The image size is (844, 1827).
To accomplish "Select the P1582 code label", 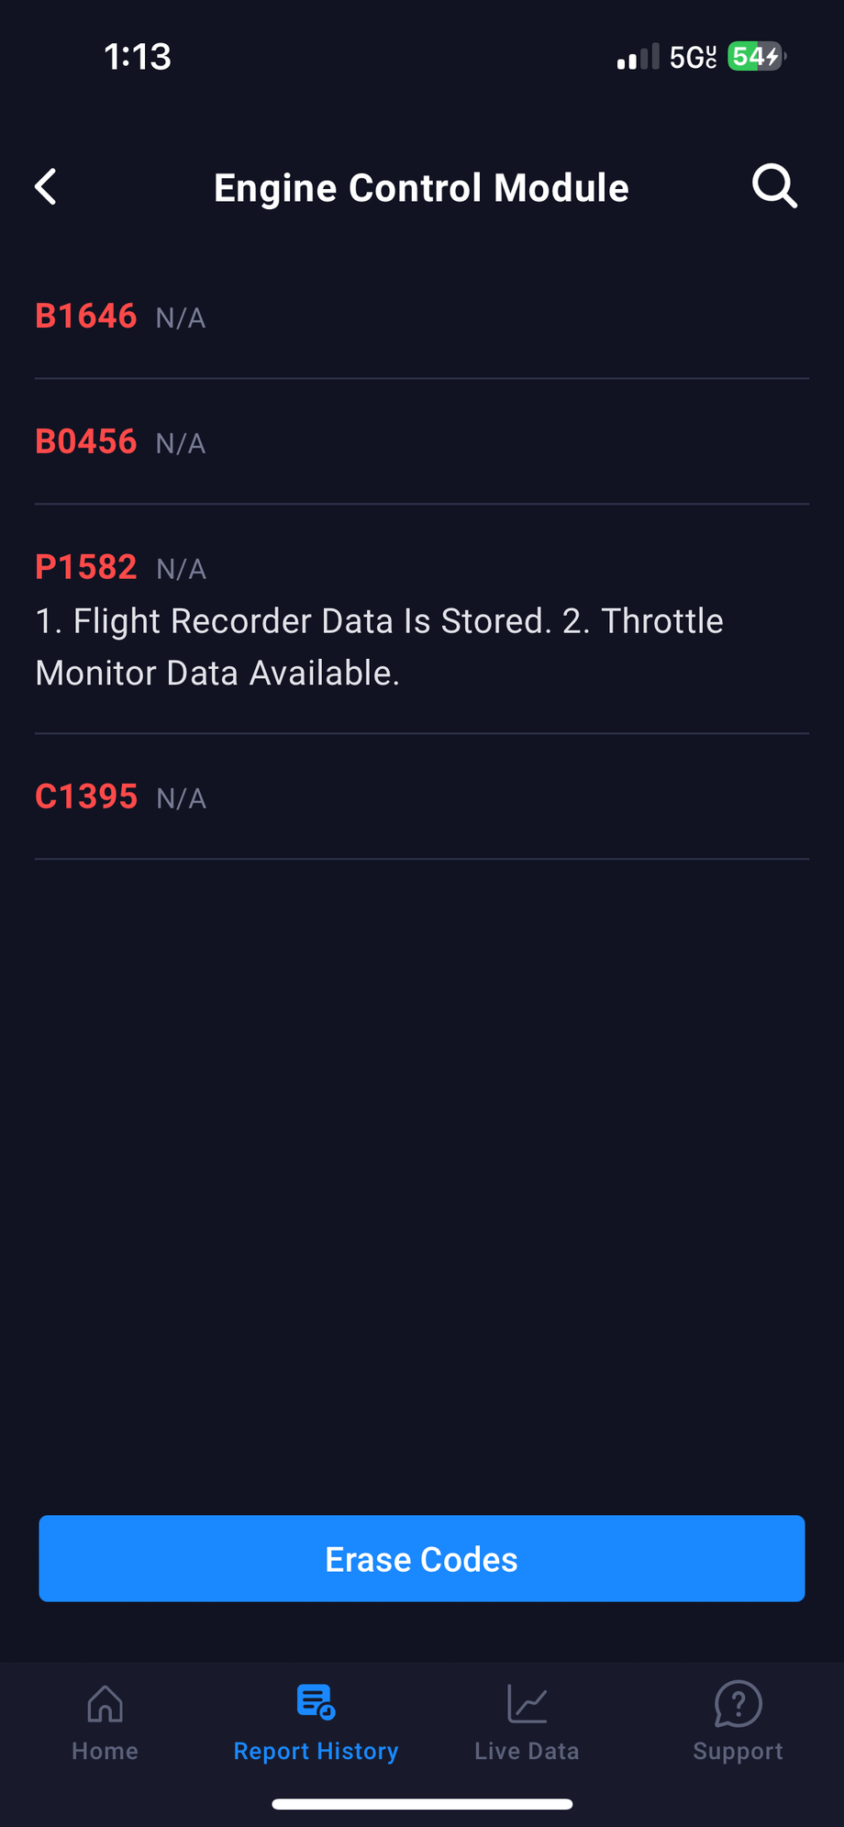I will coord(86,568).
